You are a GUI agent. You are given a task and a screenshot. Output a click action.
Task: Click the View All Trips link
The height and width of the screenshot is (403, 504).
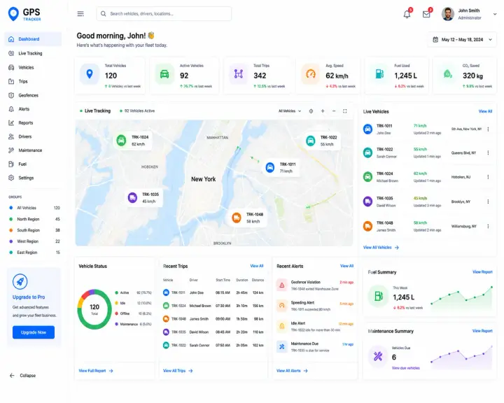(x=178, y=371)
